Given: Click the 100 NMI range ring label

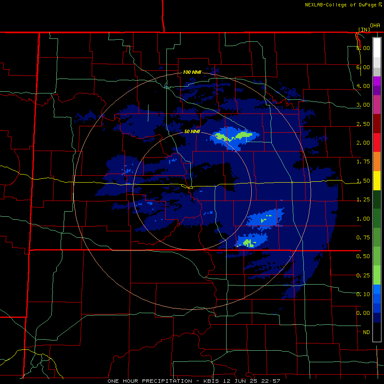Looking at the screenshot, I should click(192, 72).
